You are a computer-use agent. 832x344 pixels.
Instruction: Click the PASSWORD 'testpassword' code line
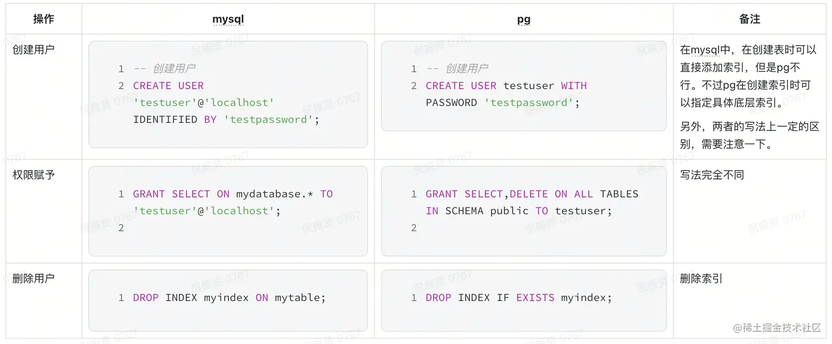[502, 103]
